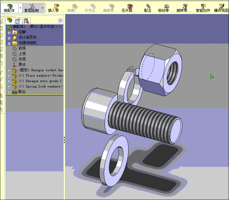Select 注解 in the design tree
229x200 pixels.
coord(22,32)
